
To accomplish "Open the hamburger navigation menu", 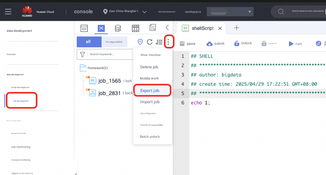I will 8,12.
